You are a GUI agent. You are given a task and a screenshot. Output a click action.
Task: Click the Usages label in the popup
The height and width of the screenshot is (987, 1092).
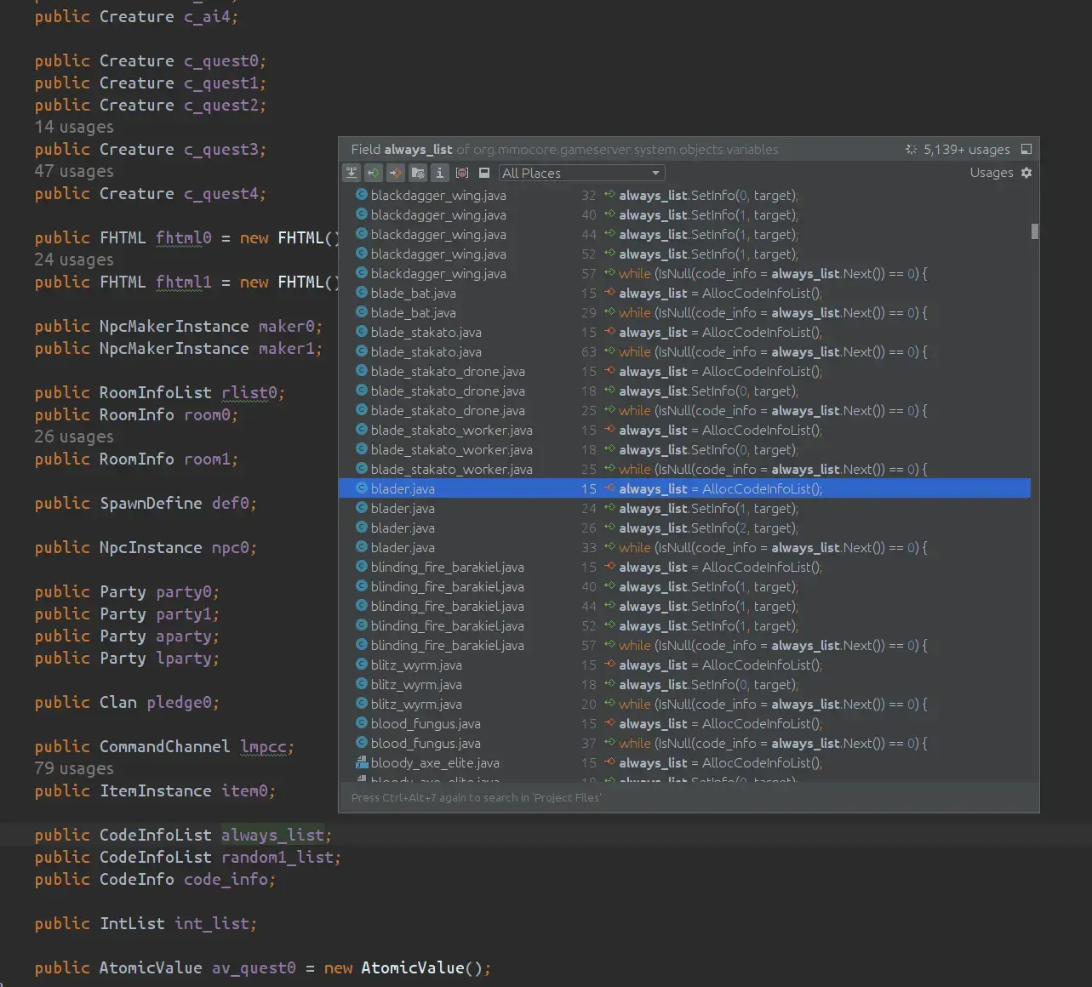point(992,173)
